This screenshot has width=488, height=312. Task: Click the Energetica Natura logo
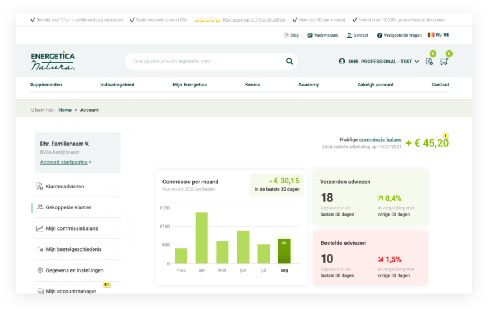coord(53,61)
